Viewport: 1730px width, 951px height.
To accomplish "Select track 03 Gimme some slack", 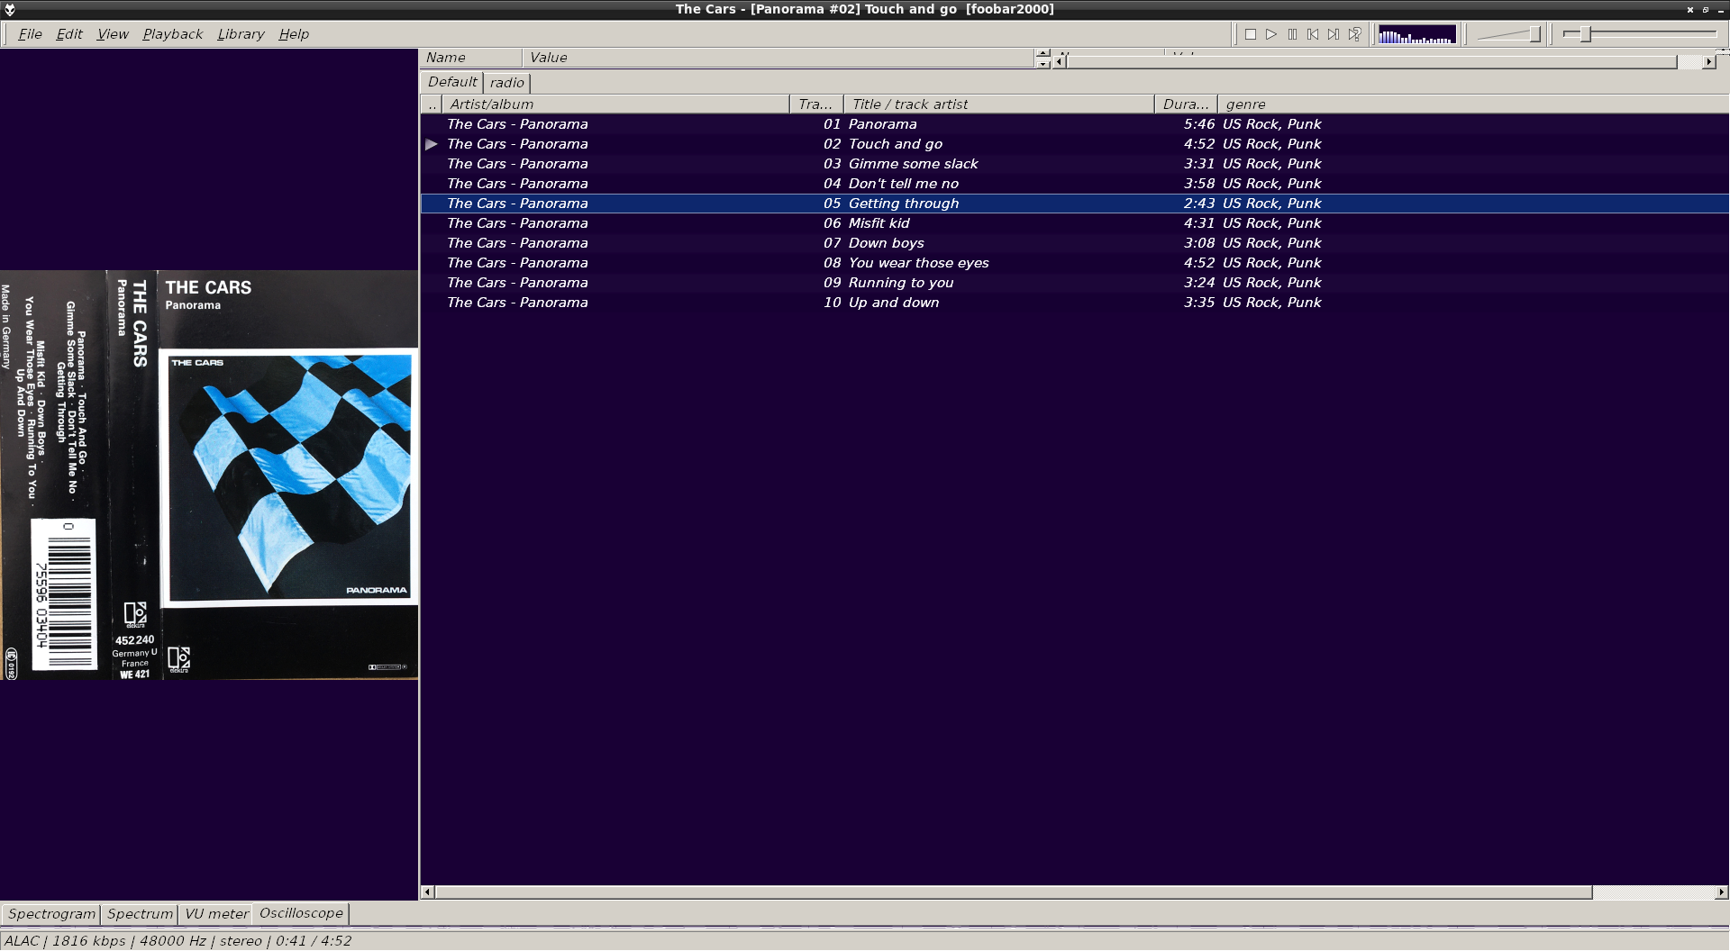I will pos(1074,164).
